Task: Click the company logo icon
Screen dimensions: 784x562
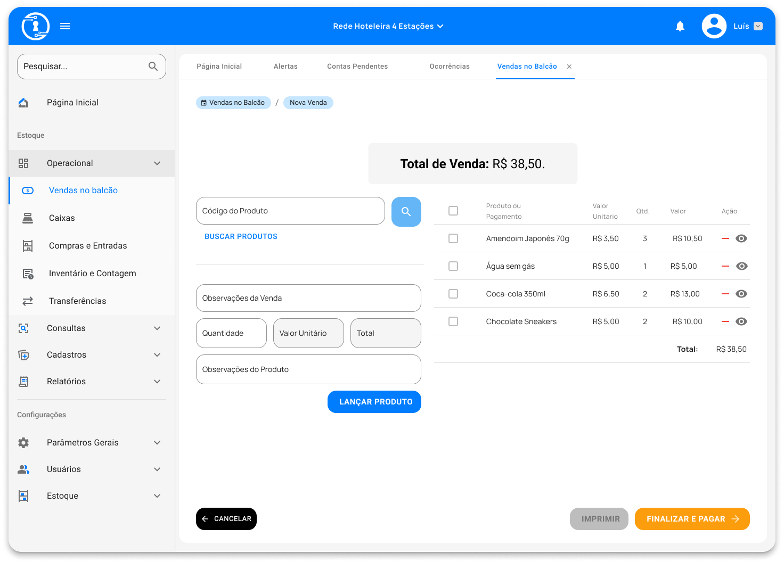Action: tap(36, 26)
